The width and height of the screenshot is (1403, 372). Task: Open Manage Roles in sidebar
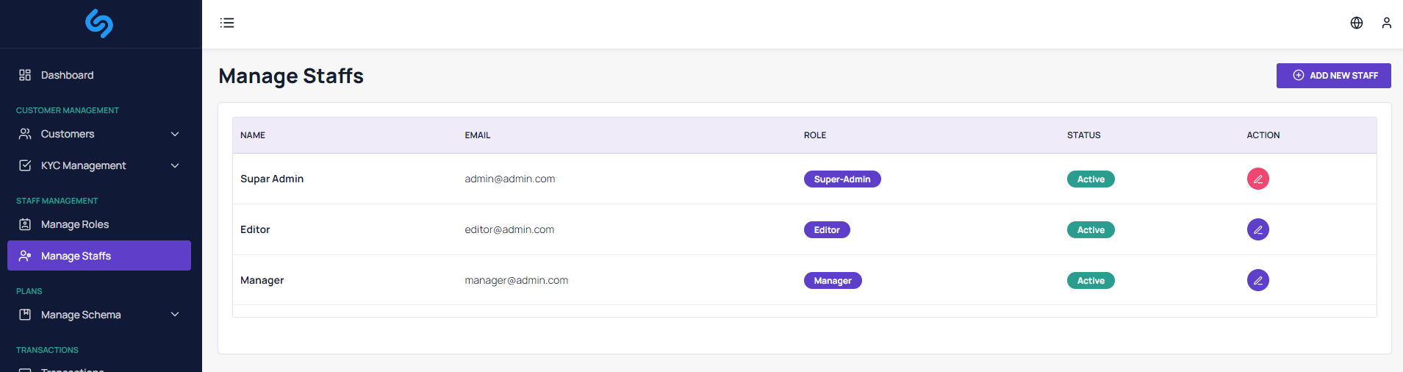coord(75,224)
